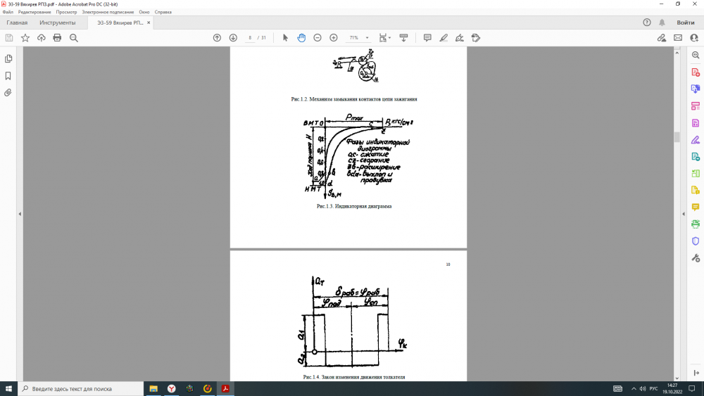This screenshot has width=704, height=396.
Task: Add the document to starred favorites
Action: coord(25,38)
